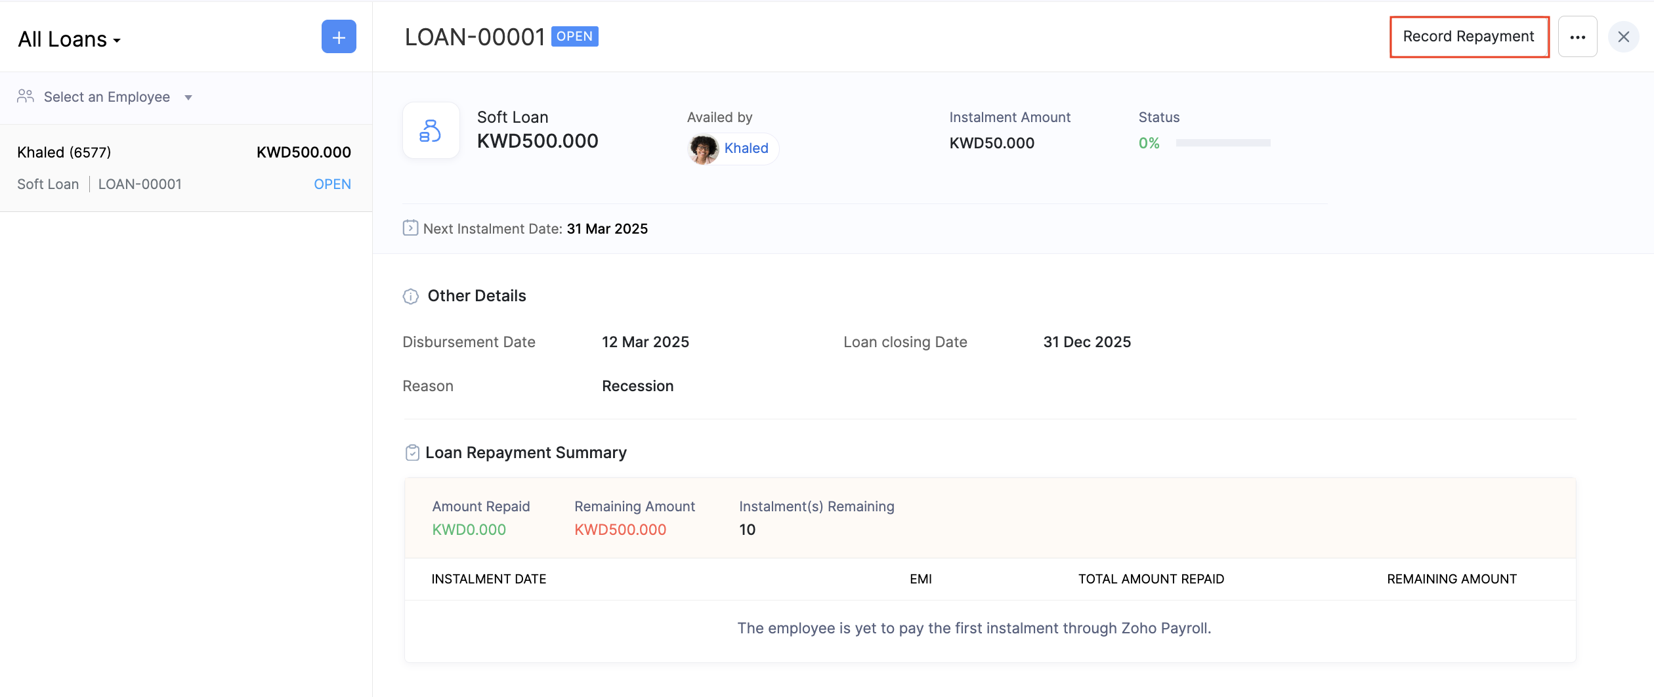Click the OPEN status badge next to LOAN-00001

(574, 37)
